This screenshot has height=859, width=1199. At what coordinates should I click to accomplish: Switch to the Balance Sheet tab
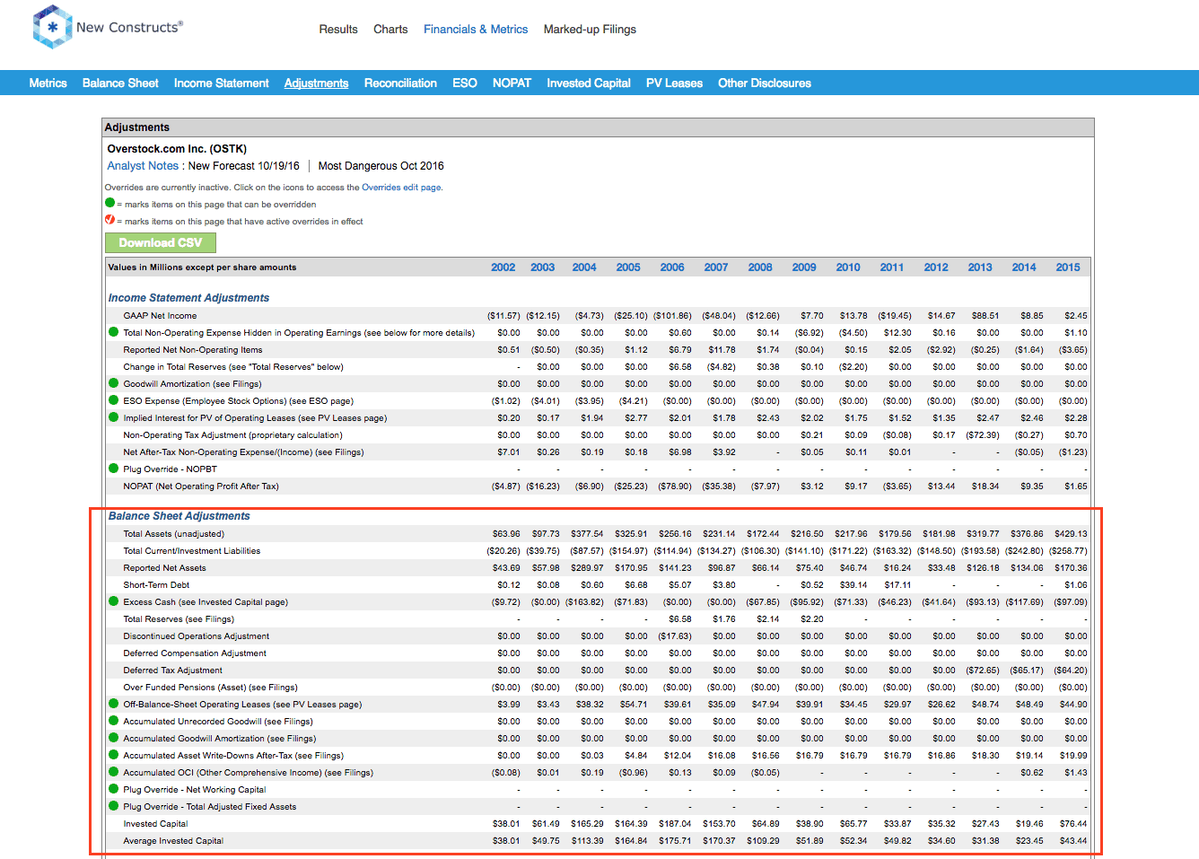click(x=120, y=83)
